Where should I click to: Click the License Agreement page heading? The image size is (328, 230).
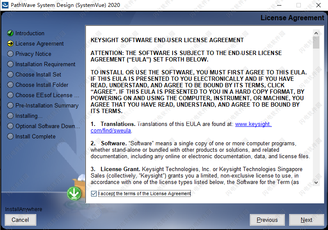(292, 18)
